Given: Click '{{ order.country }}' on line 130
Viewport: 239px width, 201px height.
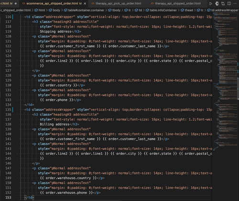Looking at the screenshot, I should (58, 85).
